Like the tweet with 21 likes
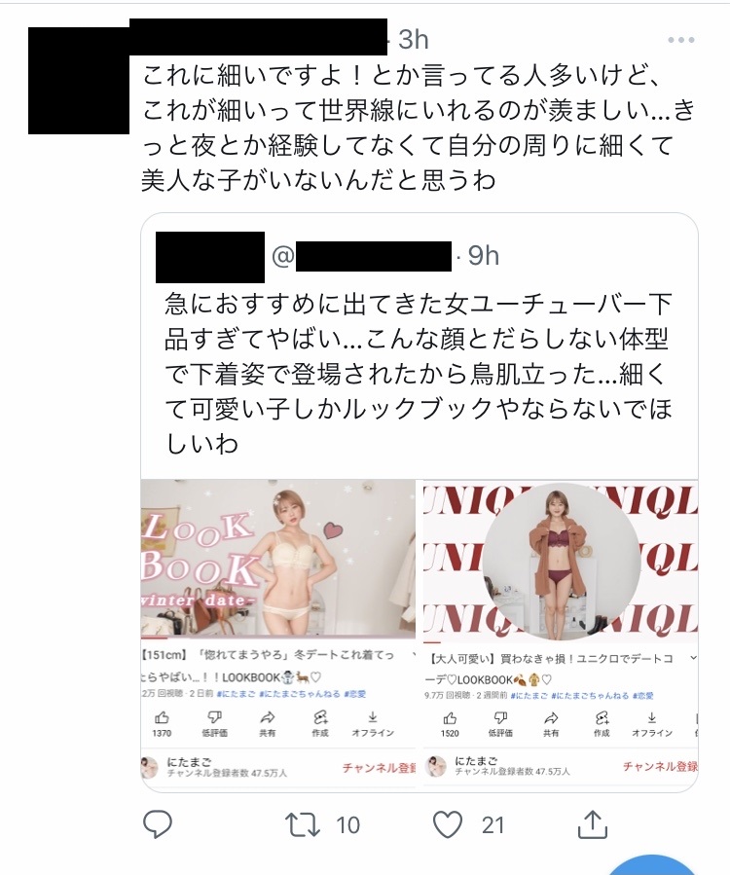 [448, 824]
